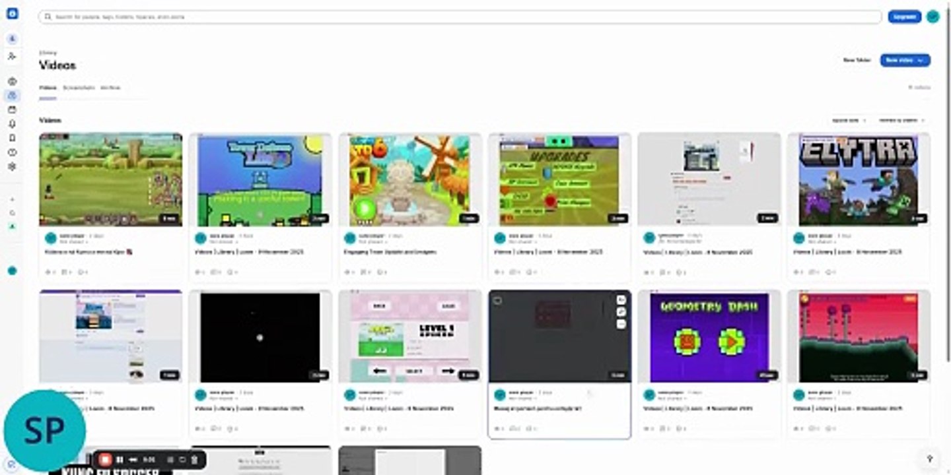Switch to the Screenshots tab

click(79, 88)
